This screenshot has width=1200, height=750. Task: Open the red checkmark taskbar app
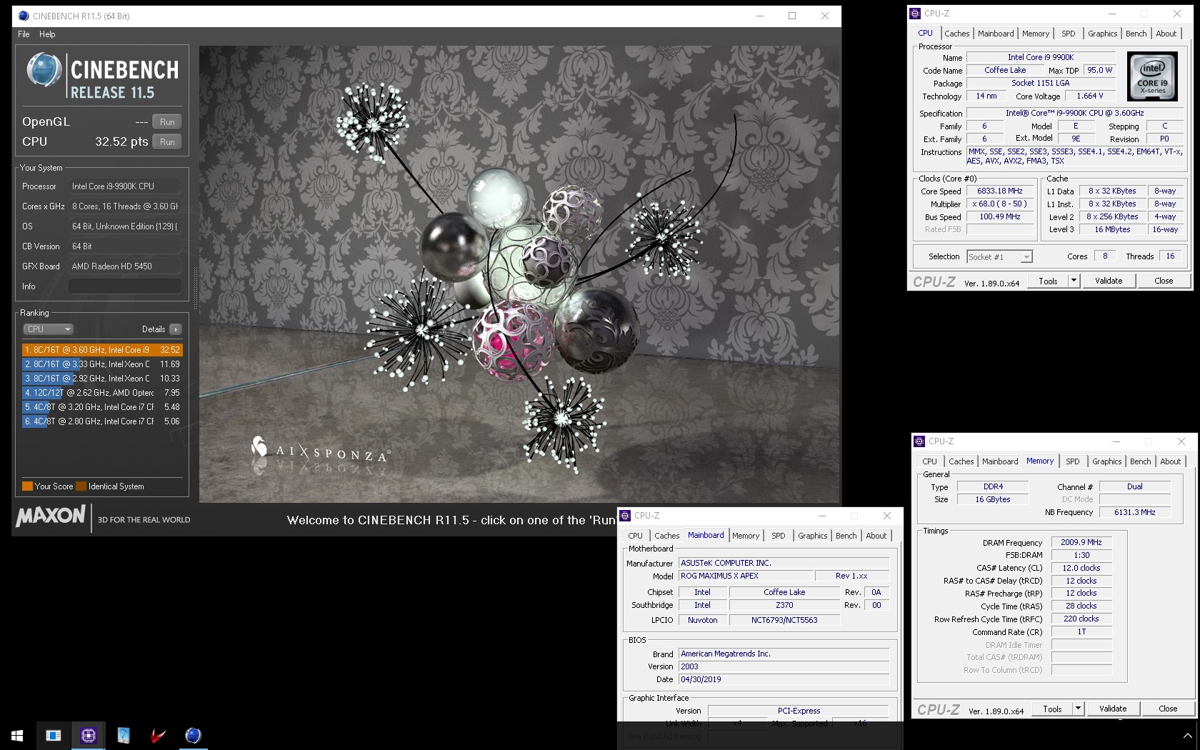click(158, 735)
